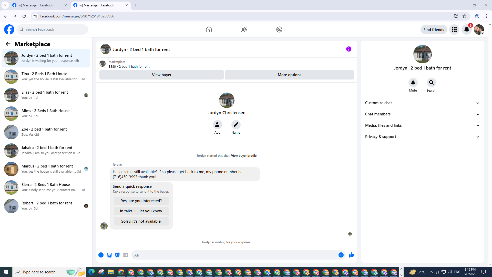Send a thumbs-up like
Viewport: 492px width, 277px height.
[x=351, y=255]
